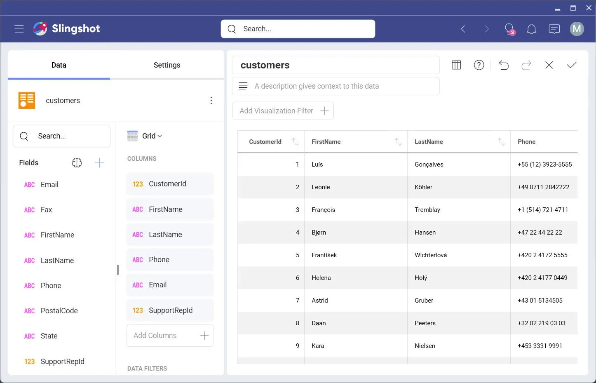The height and width of the screenshot is (383, 596).
Task: Toggle sort on LastName column header
Action: [x=501, y=142]
